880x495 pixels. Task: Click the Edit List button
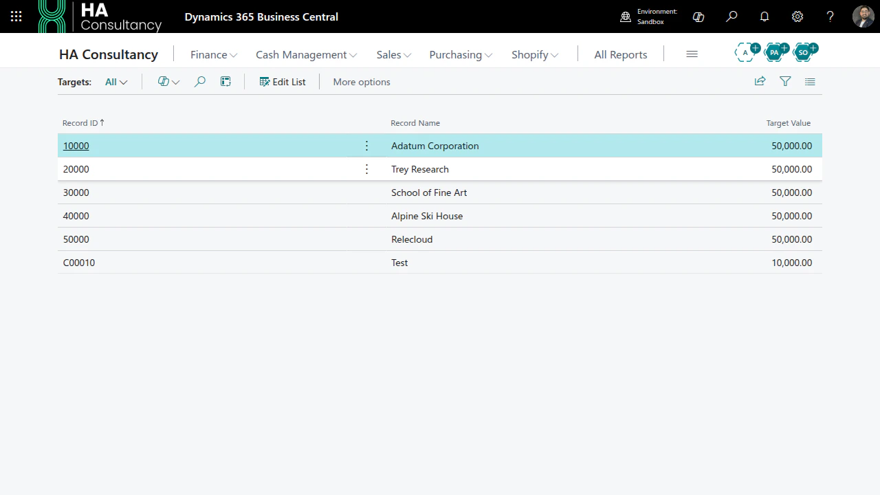click(283, 82)
